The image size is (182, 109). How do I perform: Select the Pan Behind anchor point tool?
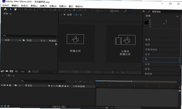(x=45, y=10)
